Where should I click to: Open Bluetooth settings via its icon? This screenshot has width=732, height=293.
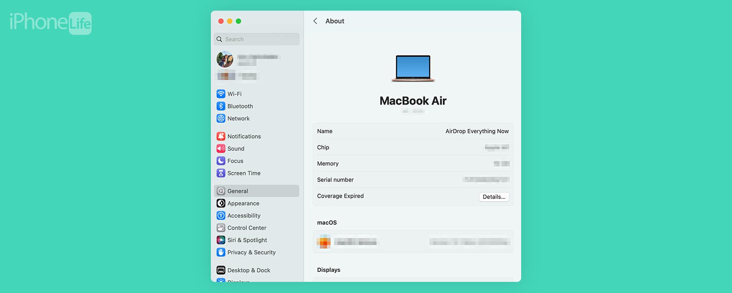[221, 106]
